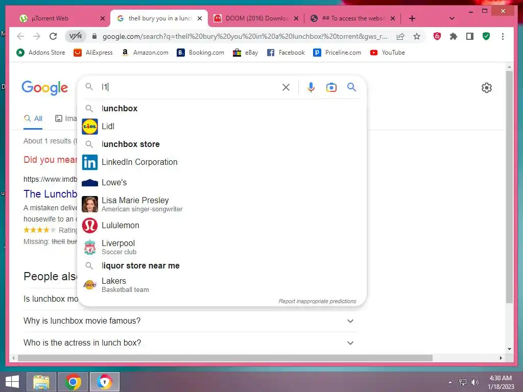The width and height of the screenshot is (523, 392).
Task: Open the AliExpress bookmark
Action: pyautogui.click(x=93, y=53)
